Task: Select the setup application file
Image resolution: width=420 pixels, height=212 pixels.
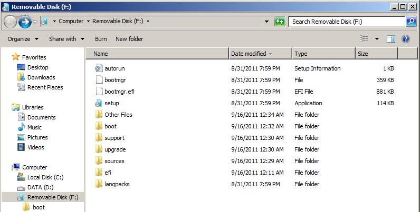Action: click(112, 103)
